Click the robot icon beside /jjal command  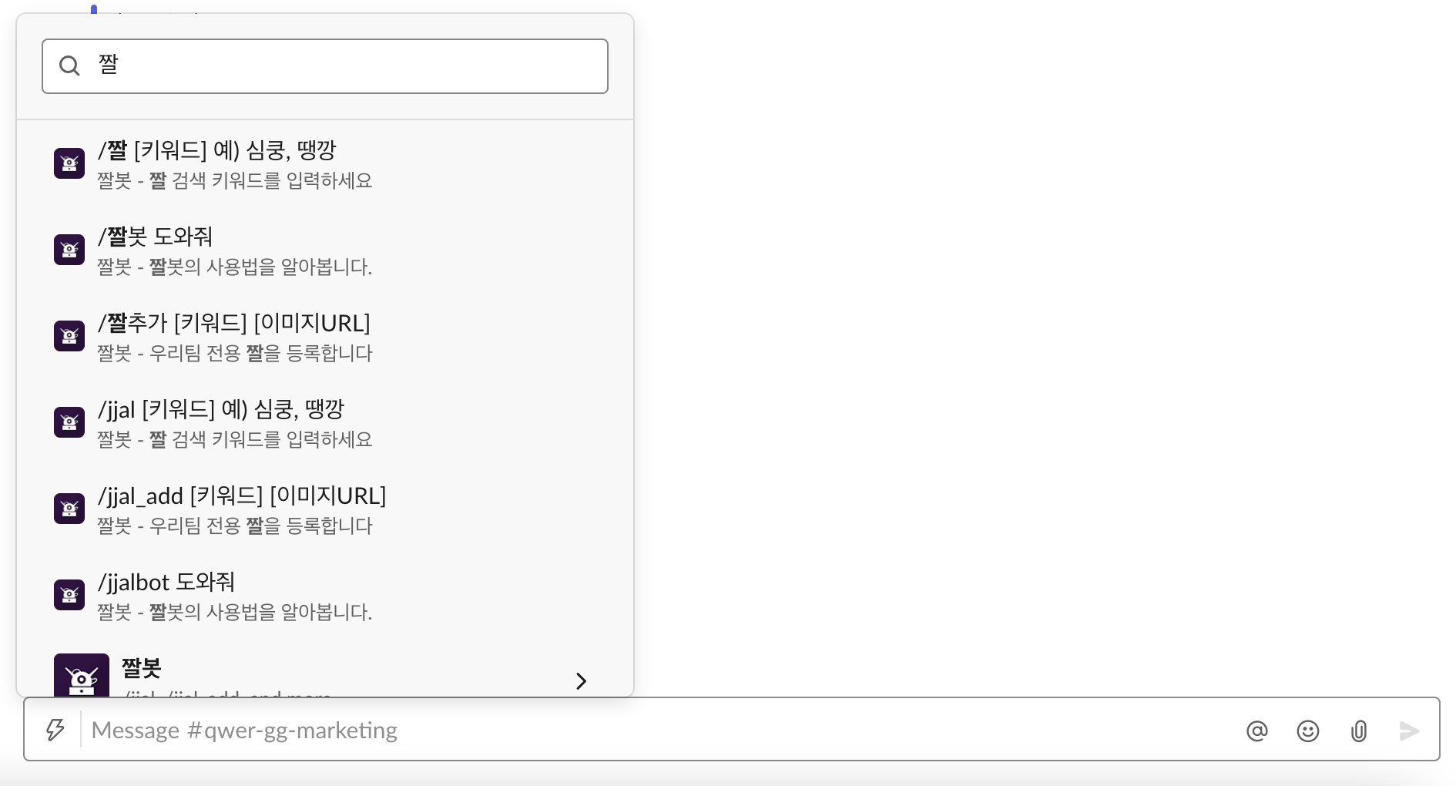(x=69, y=422)
